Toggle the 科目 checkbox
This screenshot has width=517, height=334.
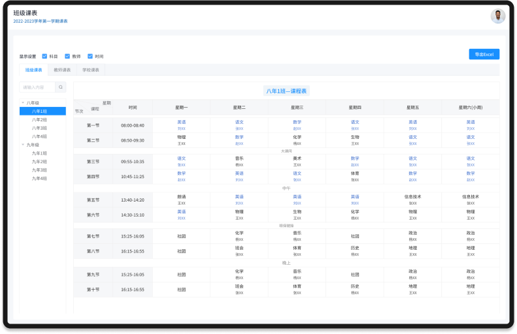pyautogui.click(x=44, y=56)
